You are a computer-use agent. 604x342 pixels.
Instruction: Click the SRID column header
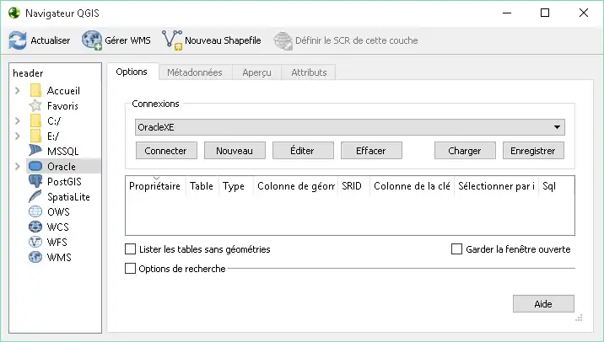pyautogui.click(x=353, y=186)
